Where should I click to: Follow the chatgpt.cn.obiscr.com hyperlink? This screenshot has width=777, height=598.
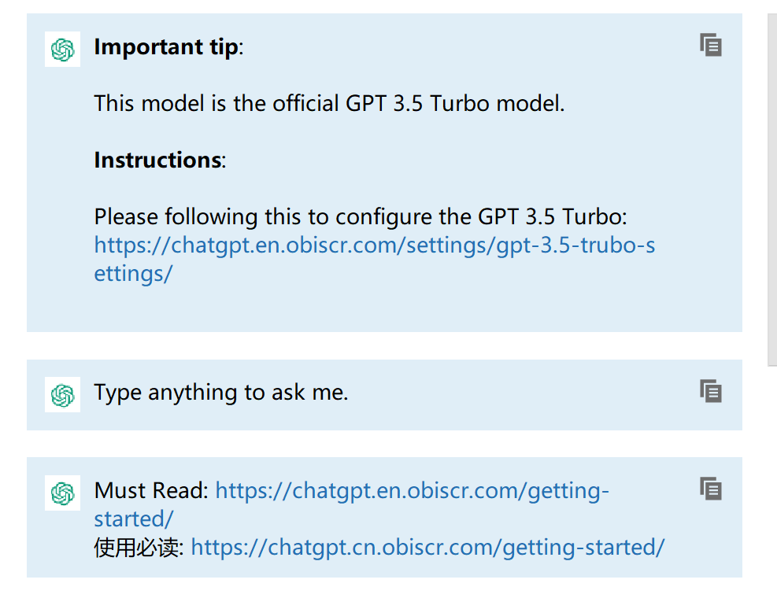[x=429, y=547]
